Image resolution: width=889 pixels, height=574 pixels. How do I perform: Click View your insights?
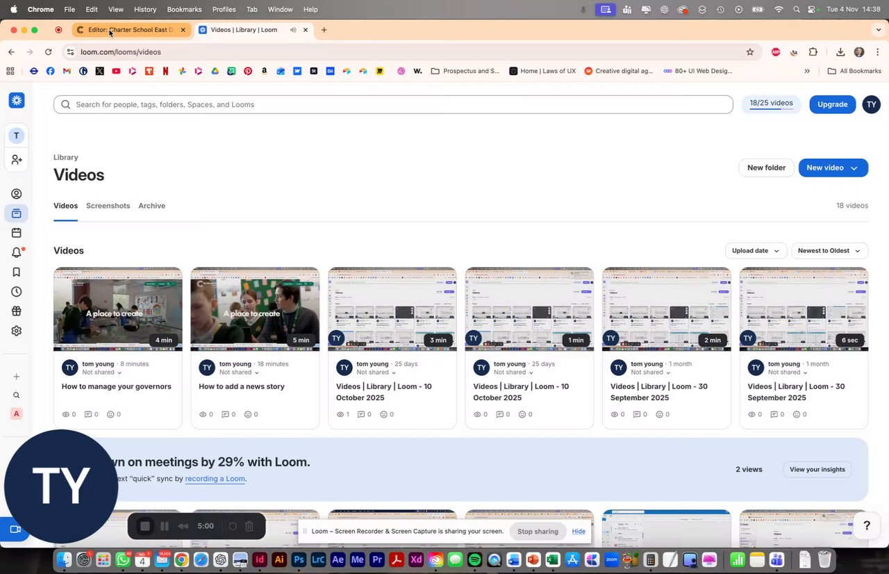(x=817, y=470)
